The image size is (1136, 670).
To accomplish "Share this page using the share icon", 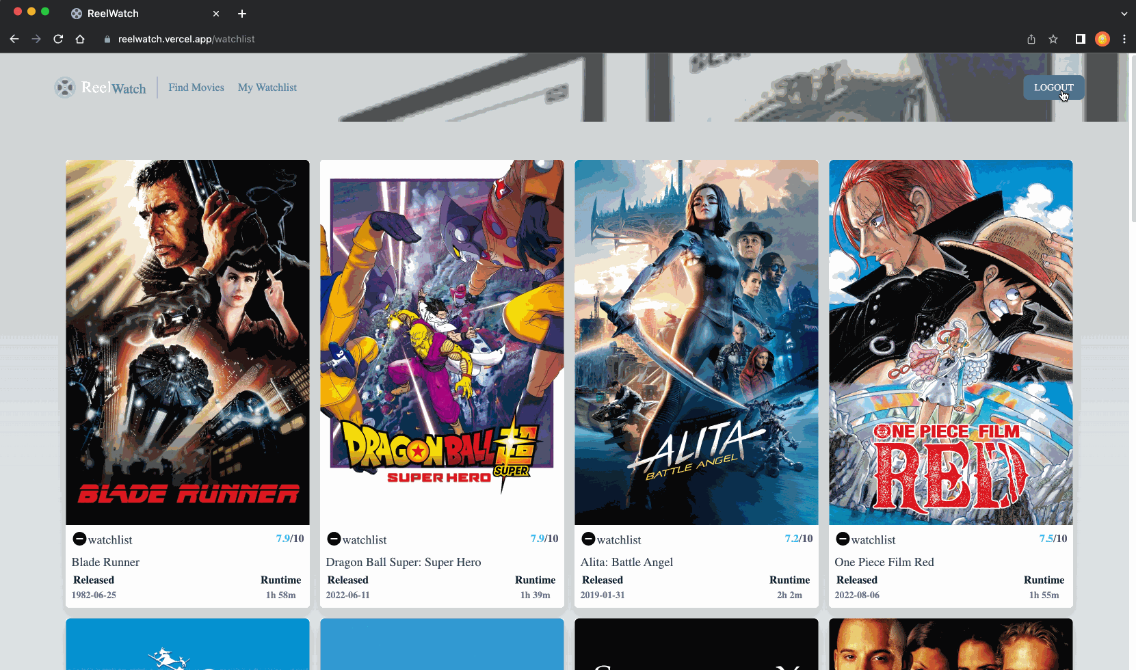I will (1031, 39).
